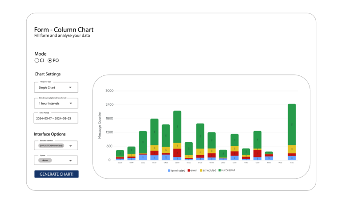
Task: Click the blue terminated legend square
Action: [x=169, y=170]
